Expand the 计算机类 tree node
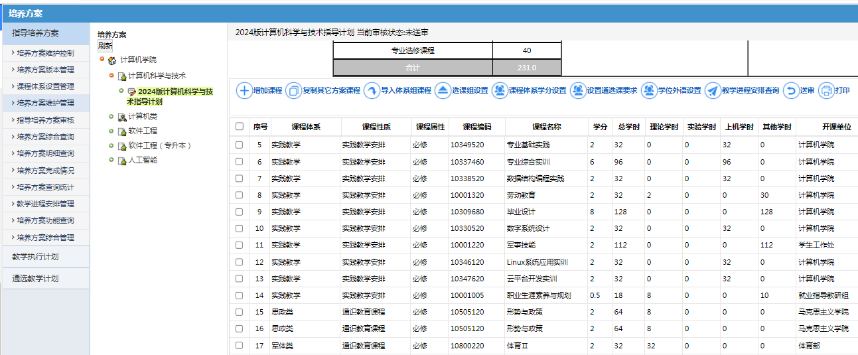This screenshot has width=858, height=355. tap(112, 115)
